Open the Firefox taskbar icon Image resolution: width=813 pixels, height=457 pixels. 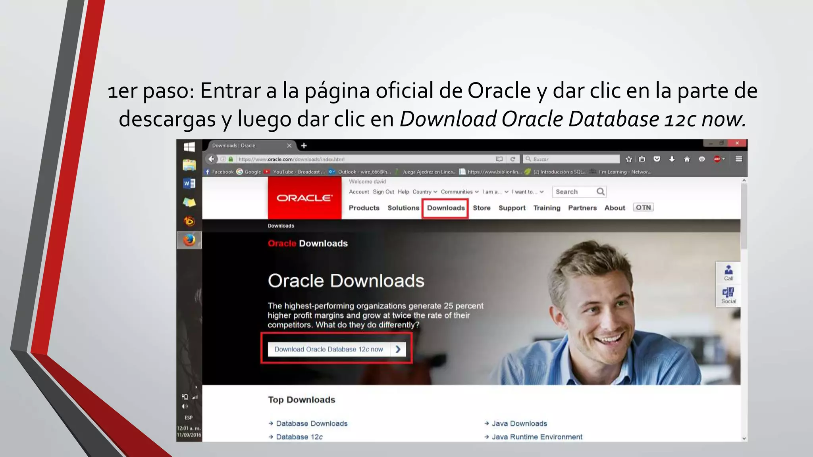pos(189,240)
